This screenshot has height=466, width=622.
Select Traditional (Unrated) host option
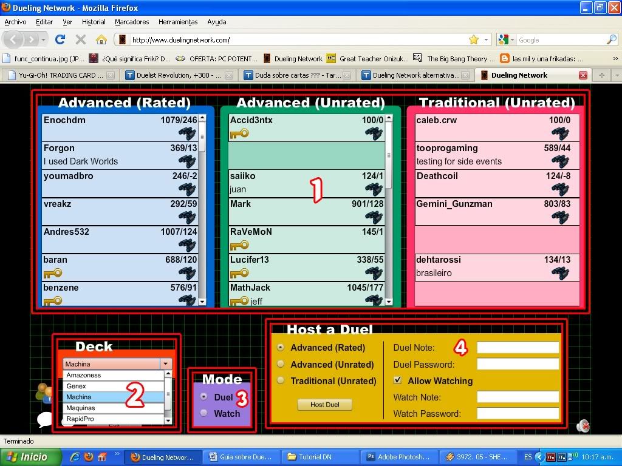tap(281, 381)
